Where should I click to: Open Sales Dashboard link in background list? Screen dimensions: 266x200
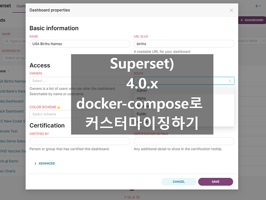click(12, 101)
